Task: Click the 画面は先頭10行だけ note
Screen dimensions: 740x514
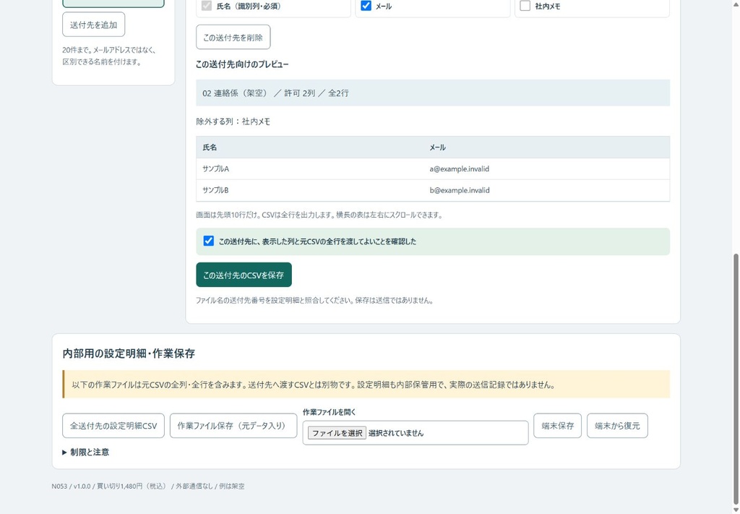Action: click(x=319, y=215)
